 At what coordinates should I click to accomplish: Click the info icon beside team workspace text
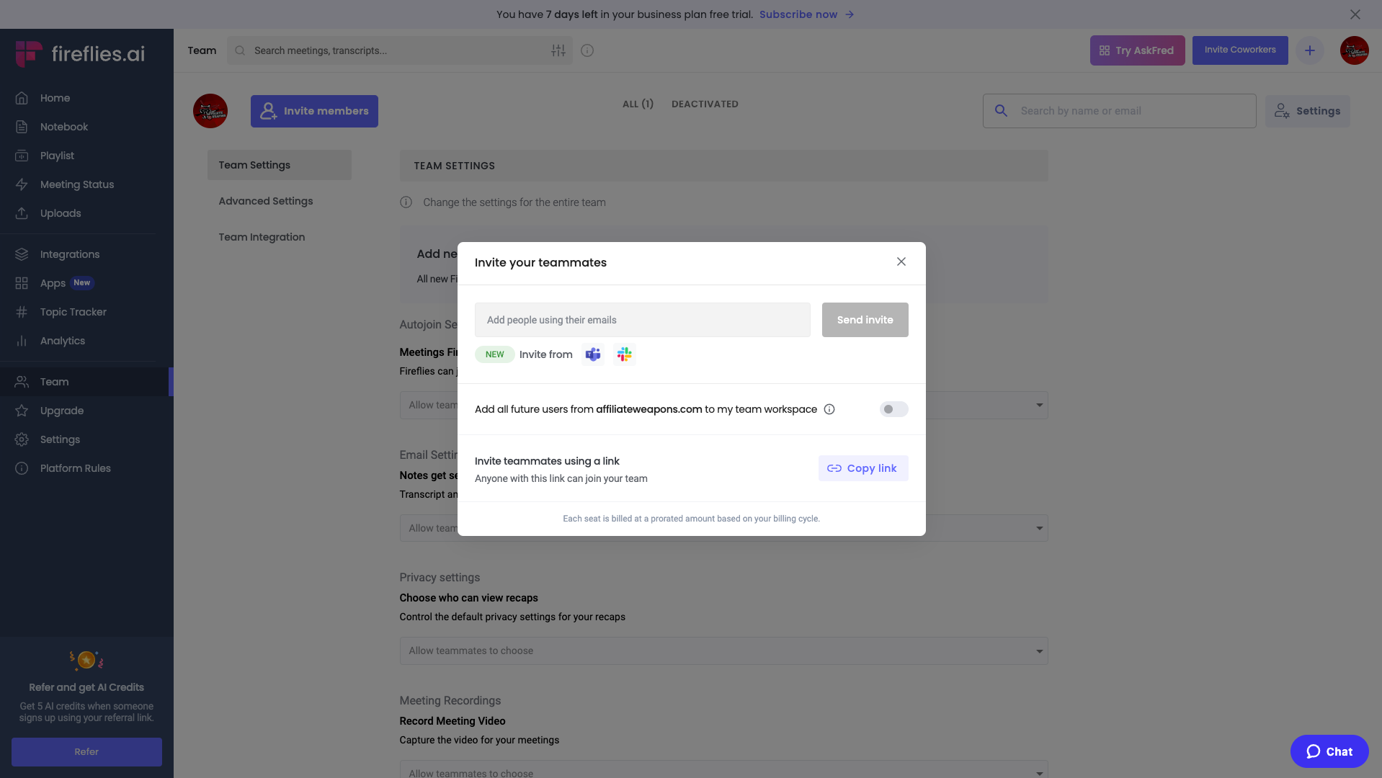(829, 409)
